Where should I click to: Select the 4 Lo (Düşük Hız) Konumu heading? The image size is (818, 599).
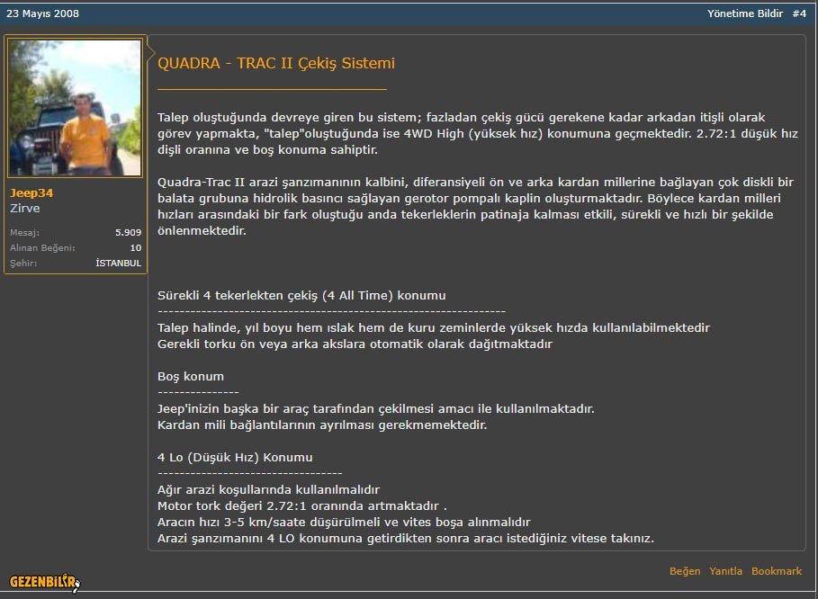tap(235, 457)
